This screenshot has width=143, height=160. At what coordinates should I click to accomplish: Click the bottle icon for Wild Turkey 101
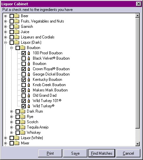(29, 101)
